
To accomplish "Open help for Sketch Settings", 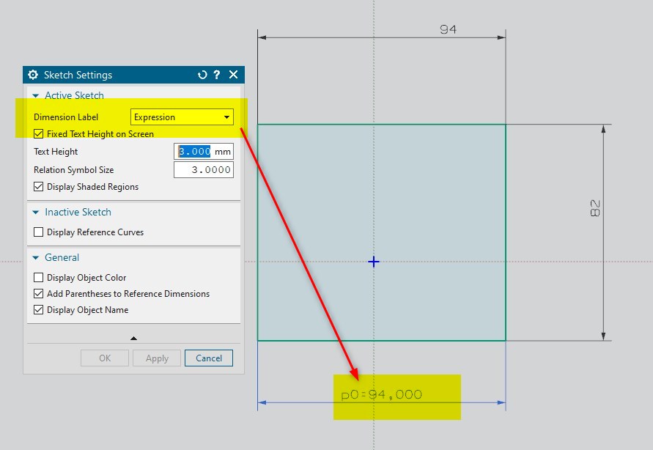I will (x=216, y=75).
